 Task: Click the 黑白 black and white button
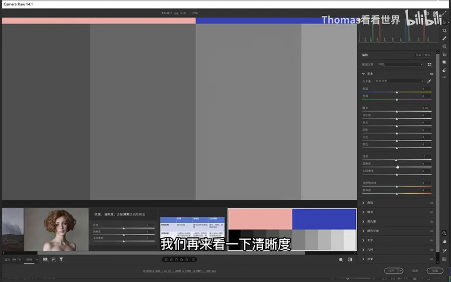tap(428, 55)
